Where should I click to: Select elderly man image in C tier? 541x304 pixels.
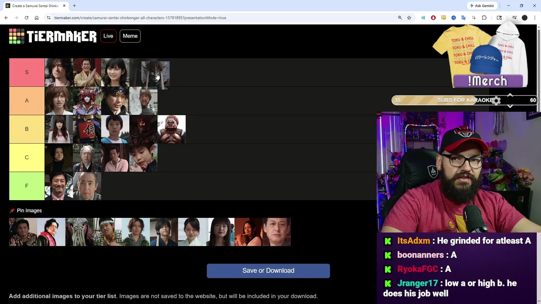tap(87, 157)
